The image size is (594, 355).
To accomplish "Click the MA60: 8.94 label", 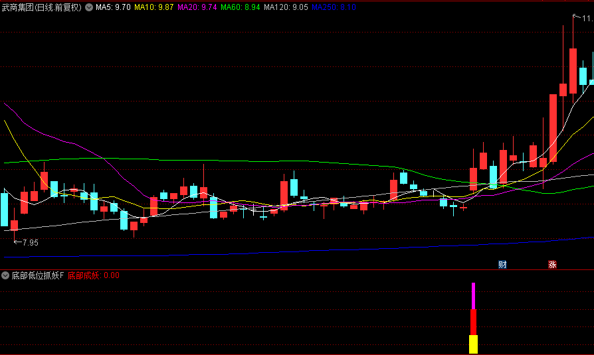I will click(240, 7).
